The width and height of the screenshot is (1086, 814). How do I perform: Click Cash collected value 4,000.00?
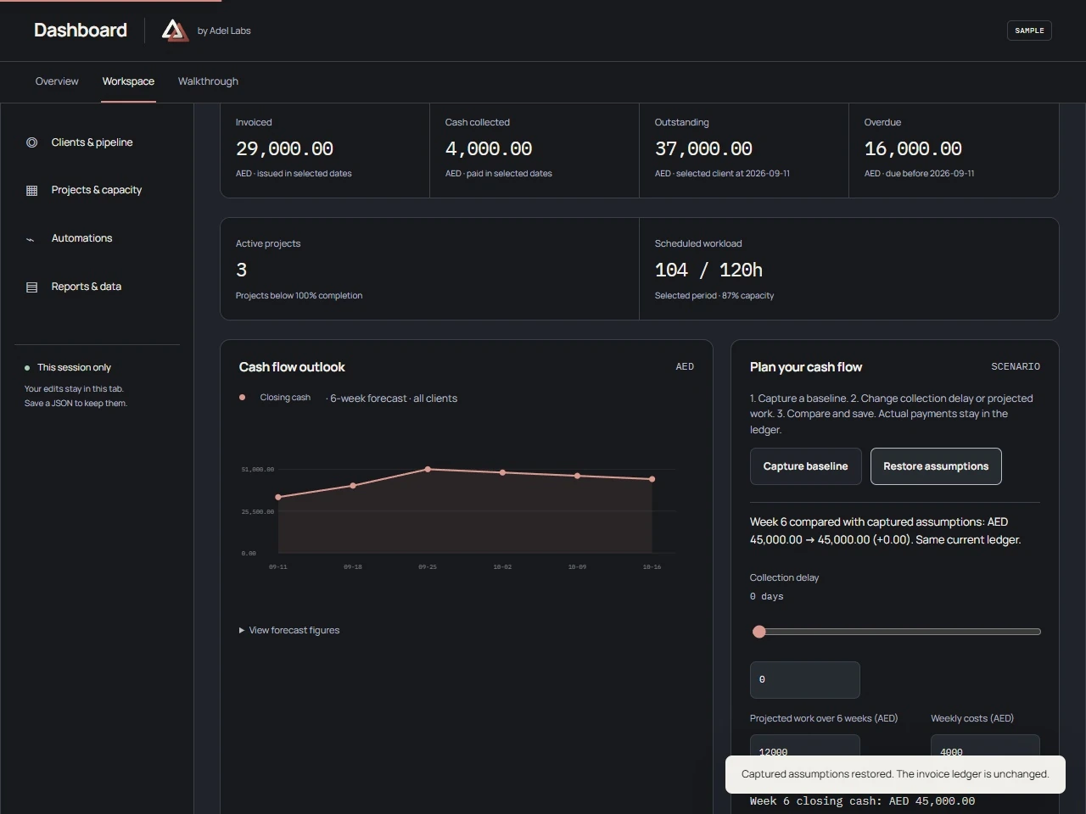[489, 149]
